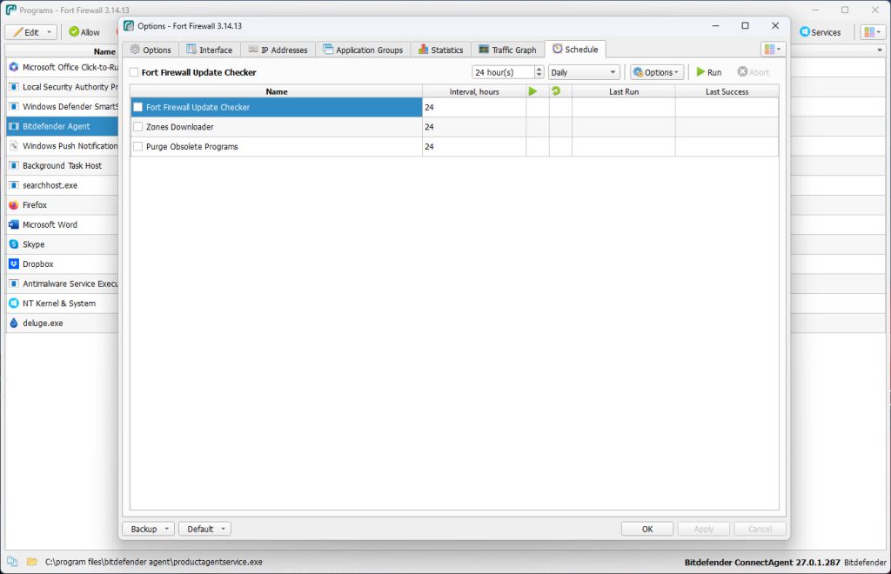Tick the Fort Firewall Update Checker row checkbox
The width and height of the screenshot is (891, 574).
(137, 107)
